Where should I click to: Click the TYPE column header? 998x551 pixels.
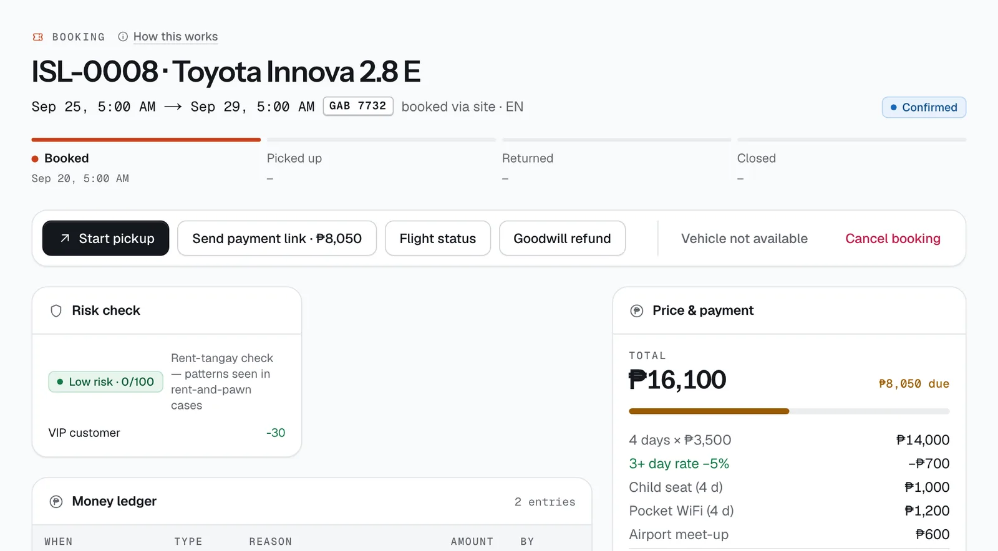click(188, 542)
